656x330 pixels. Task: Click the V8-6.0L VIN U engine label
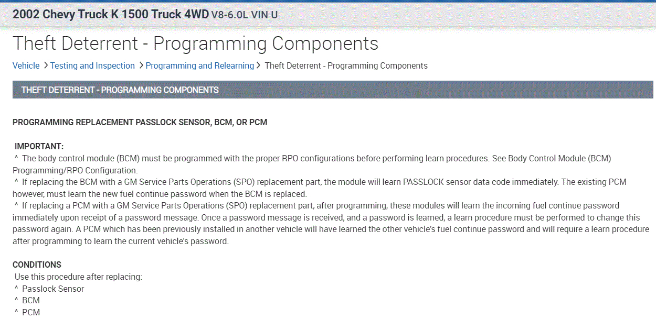click(x=244, y=15)
